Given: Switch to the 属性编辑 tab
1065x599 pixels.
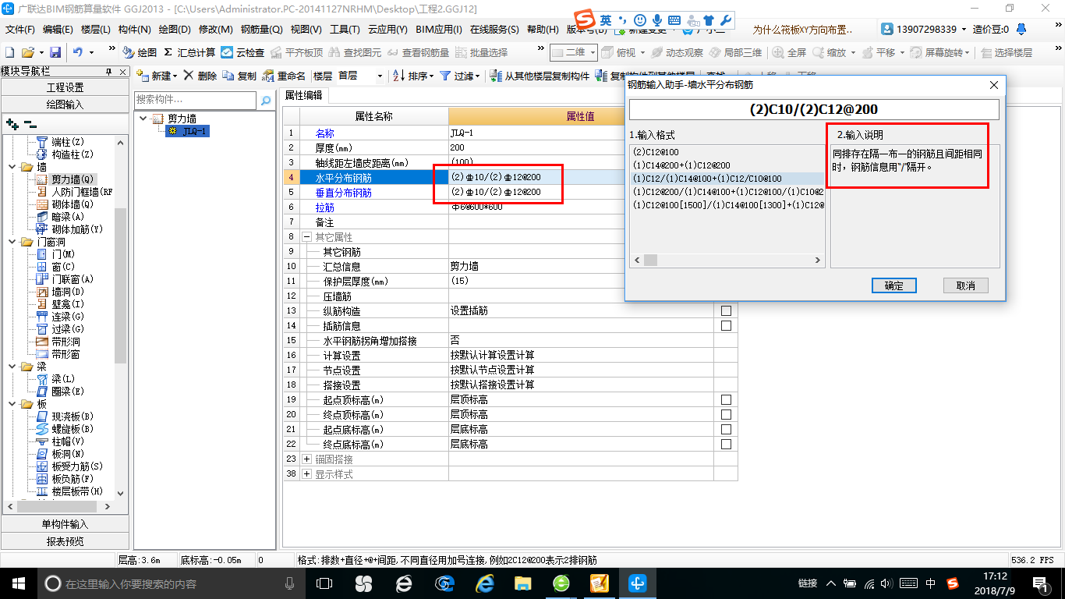Looking at the screenshot, I should (303, 95).
